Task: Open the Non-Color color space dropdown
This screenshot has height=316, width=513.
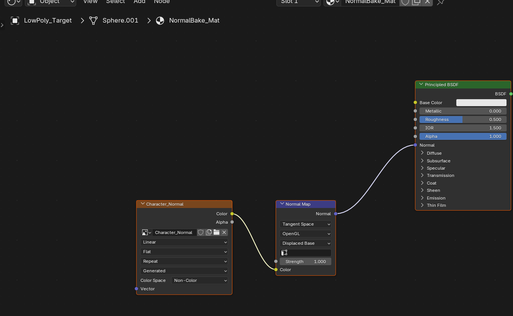Action: (x=199, y=280)
